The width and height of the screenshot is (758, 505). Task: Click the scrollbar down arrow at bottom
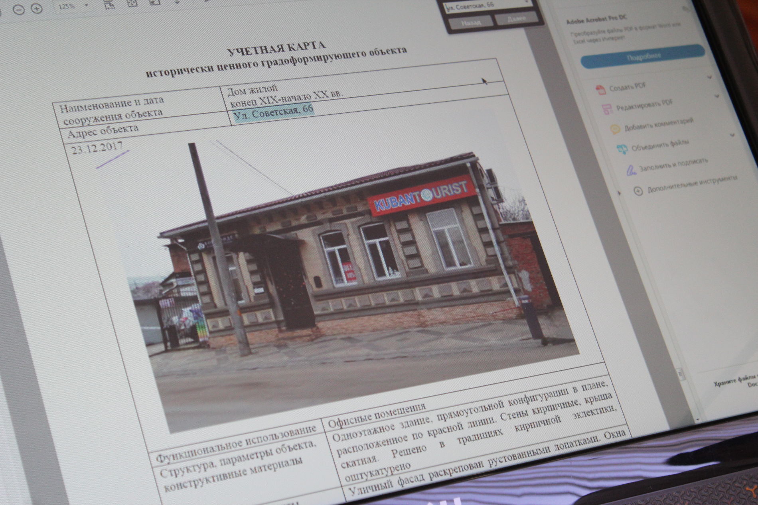(697, 419)
